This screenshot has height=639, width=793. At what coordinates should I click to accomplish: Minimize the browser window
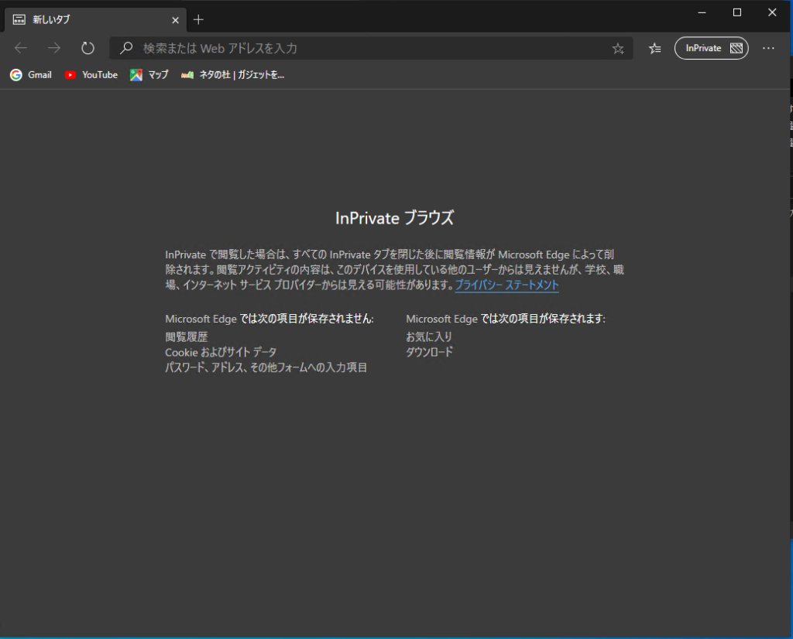702,12
